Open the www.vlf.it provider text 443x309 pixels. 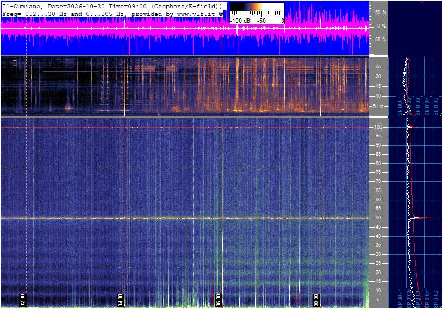tap(197, 14)
